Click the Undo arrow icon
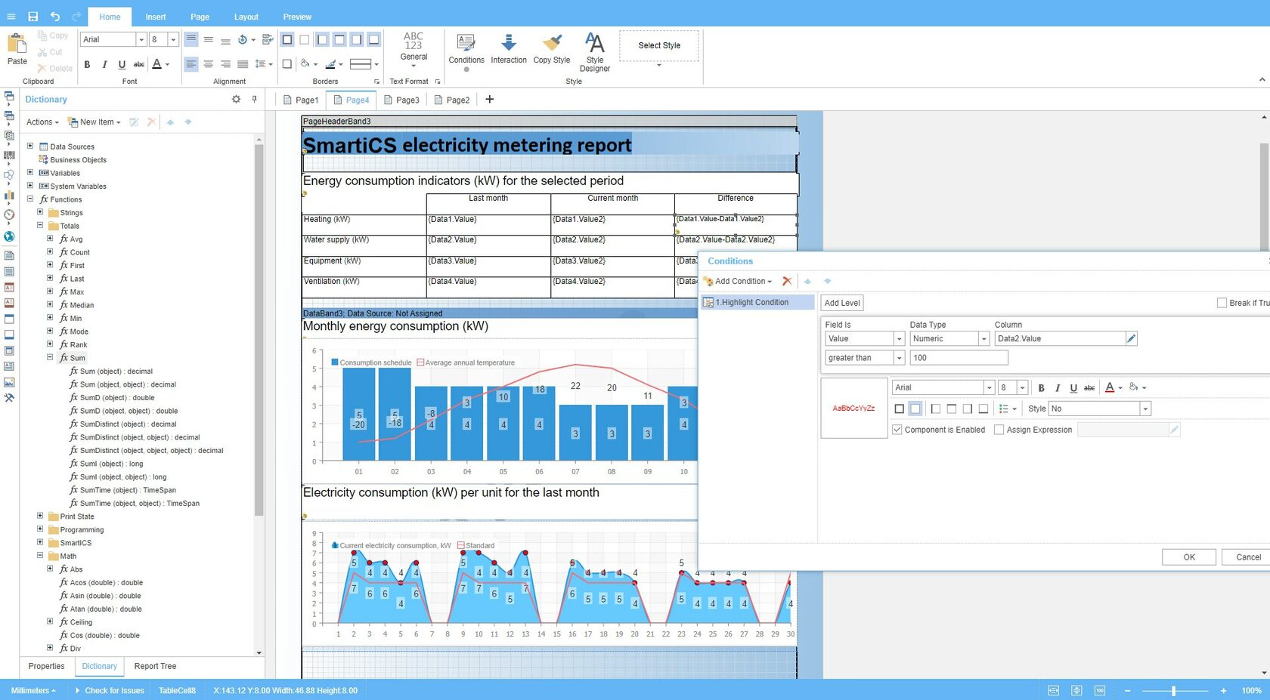Image resolution: width=1270 pixels, height=700 pixels. 54,16
